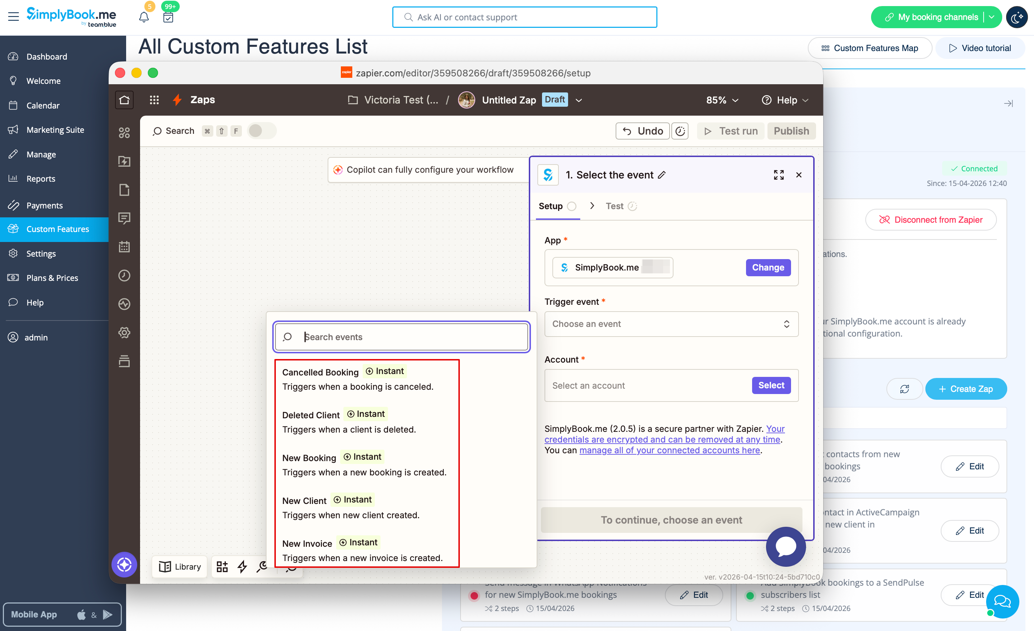The image size is (1034, 631).
Task: Open the Zapier home icon
Action: (124, 100)
